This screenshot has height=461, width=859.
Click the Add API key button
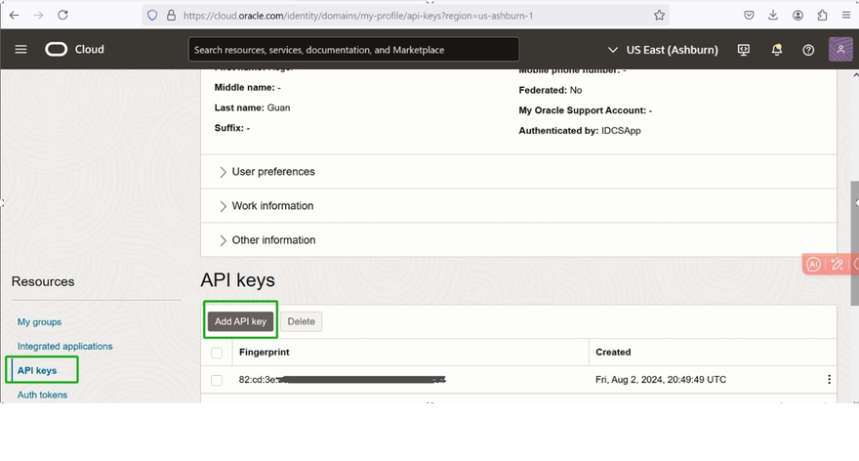pyautogui.click(x=240, y=321)
